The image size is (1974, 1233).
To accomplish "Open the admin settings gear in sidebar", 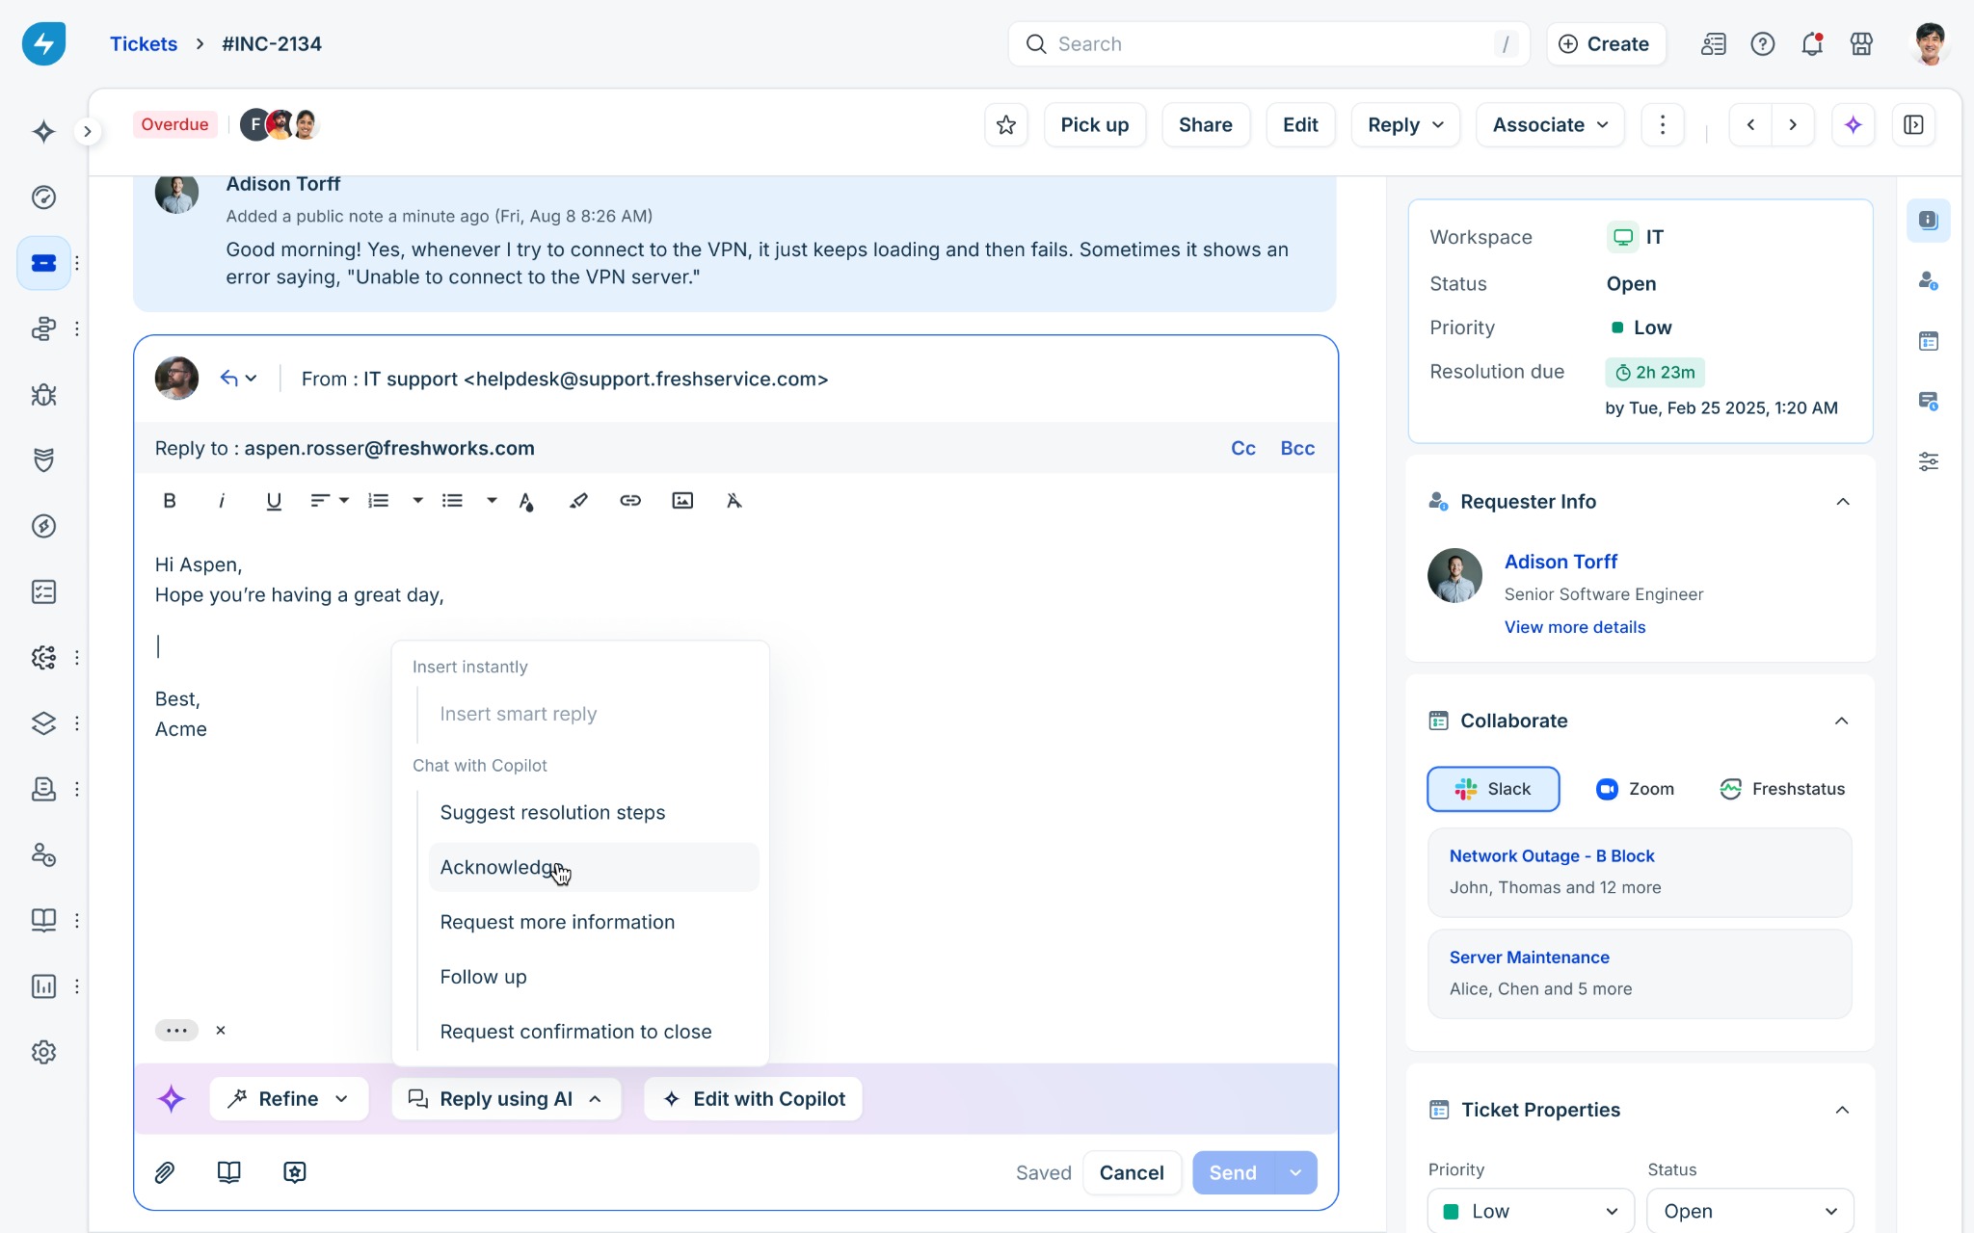I will click(43, 1052).
